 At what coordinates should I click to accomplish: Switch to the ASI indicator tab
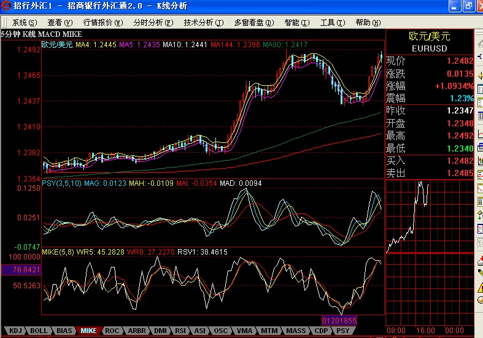tap(200, 331)
